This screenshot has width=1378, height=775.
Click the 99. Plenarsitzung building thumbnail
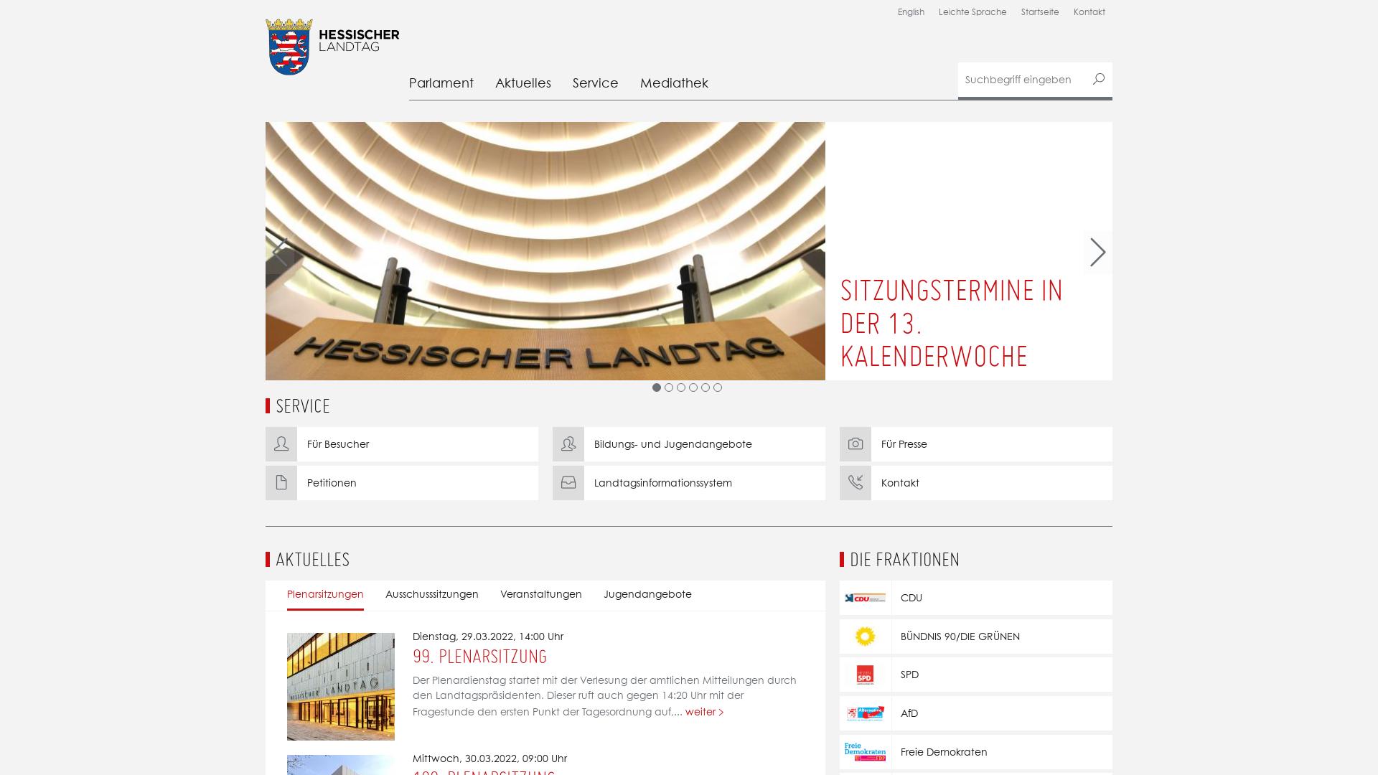[341, 687]
